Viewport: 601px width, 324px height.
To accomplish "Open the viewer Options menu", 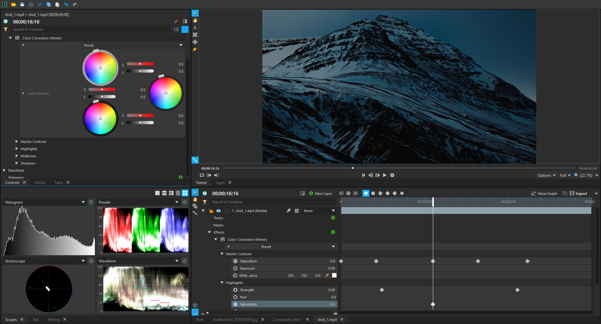I will [x=546, y=175].
